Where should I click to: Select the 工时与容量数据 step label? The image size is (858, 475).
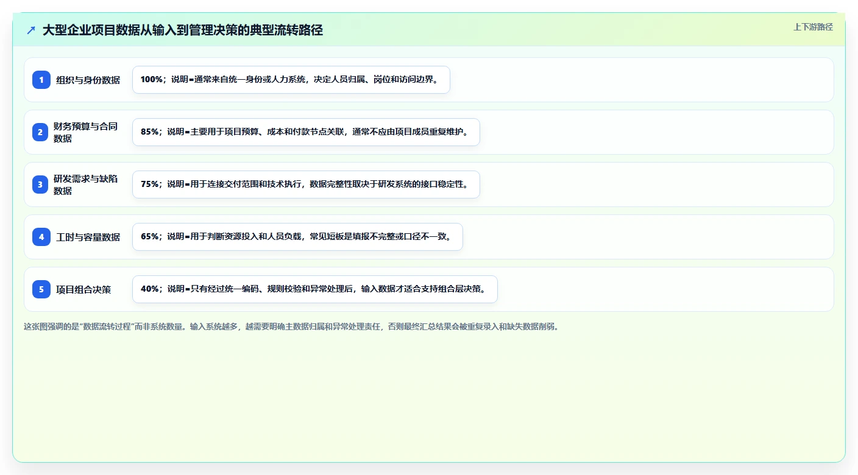tap(88, 237)
